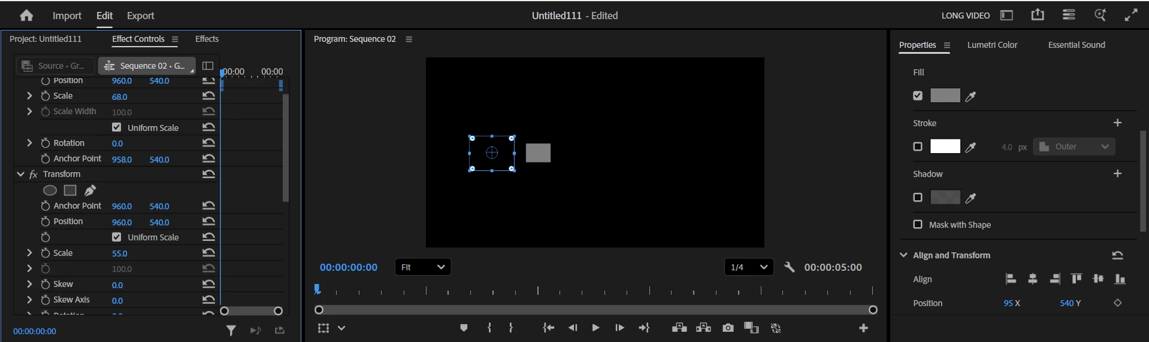Toggle animation stopwatch for Rotation

[x=46, y=143]
